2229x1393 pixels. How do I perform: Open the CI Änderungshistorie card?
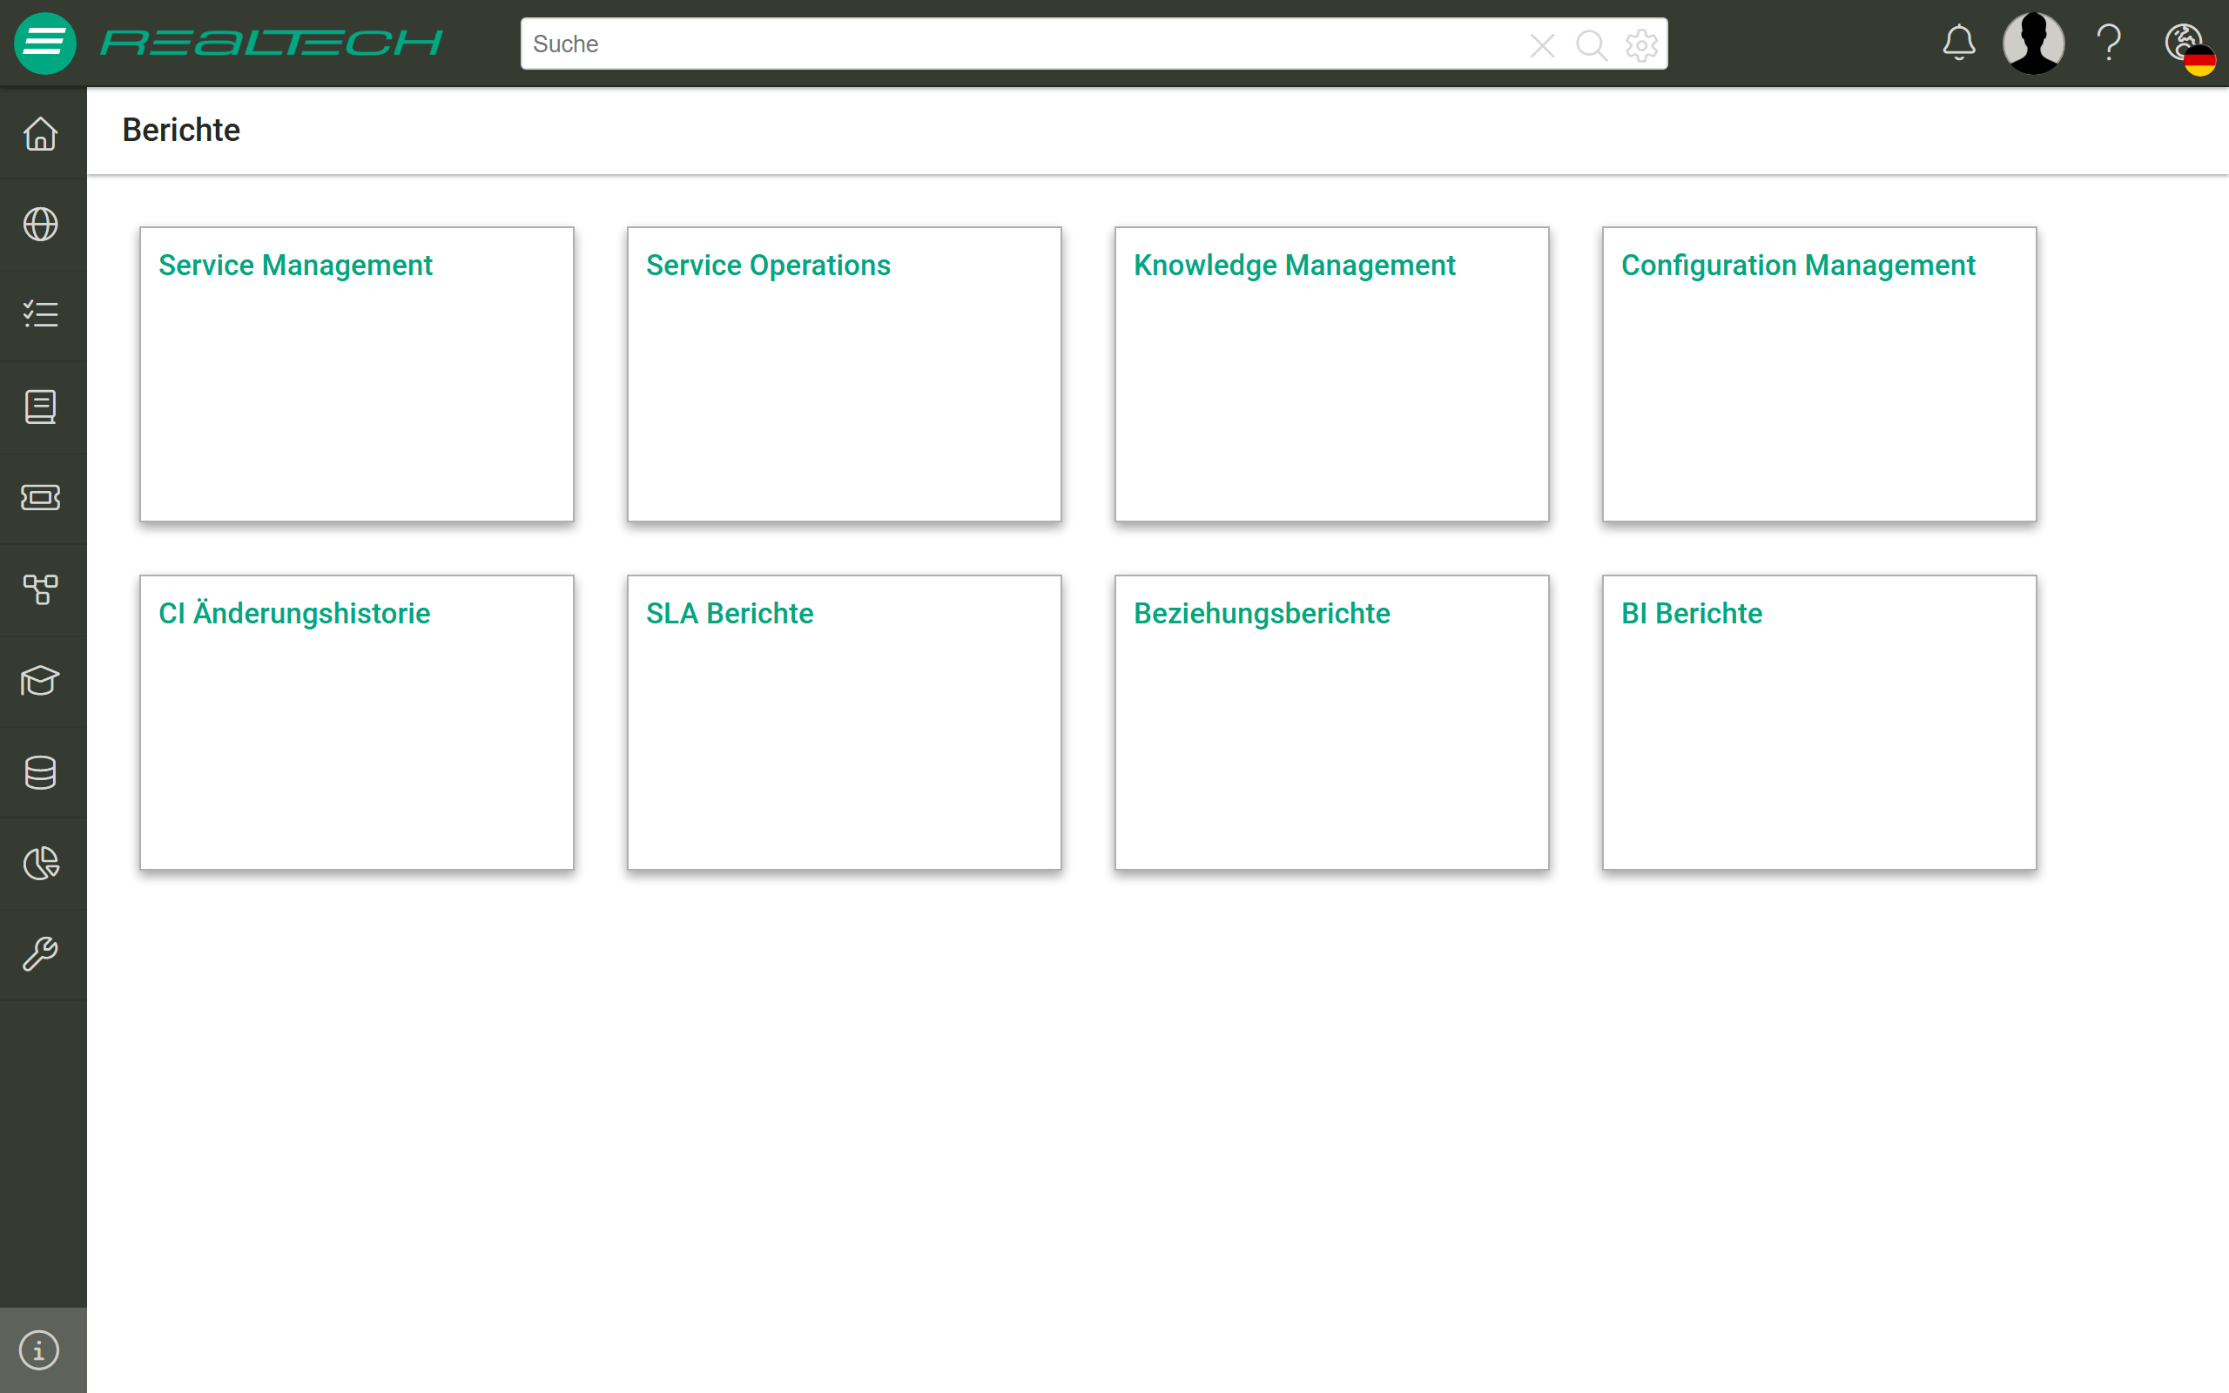pos(356,723)
